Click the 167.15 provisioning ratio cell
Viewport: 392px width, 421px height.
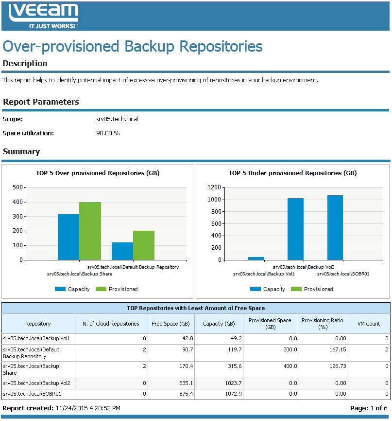323,349
